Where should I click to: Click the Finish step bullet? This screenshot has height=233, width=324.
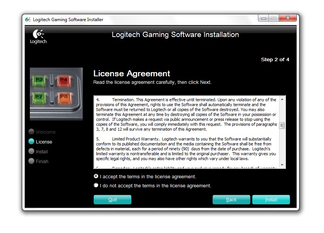31,161
